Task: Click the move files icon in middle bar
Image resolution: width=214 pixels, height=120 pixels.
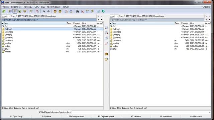Action: pyautogui.click(x=106, y=43)
